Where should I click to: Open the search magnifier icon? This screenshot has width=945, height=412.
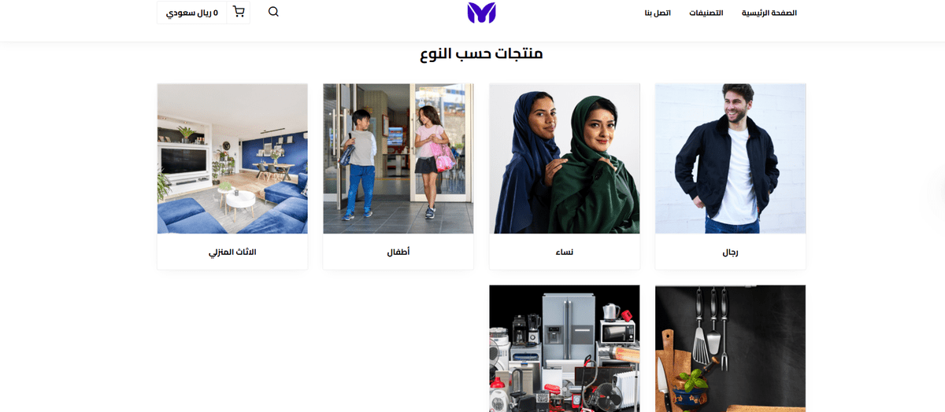coord(273,13)
